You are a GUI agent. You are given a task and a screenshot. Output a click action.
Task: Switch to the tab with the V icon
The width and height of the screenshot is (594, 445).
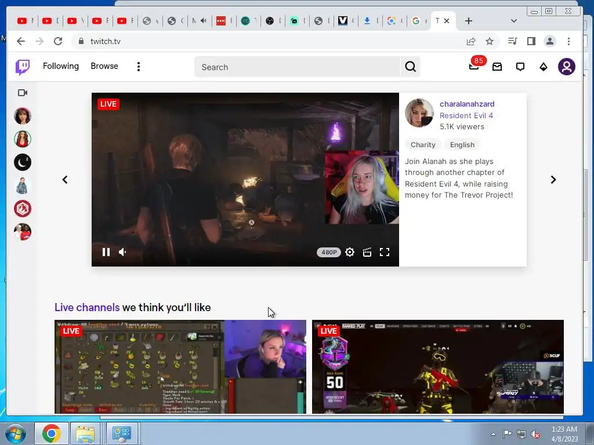pos(346,21)
